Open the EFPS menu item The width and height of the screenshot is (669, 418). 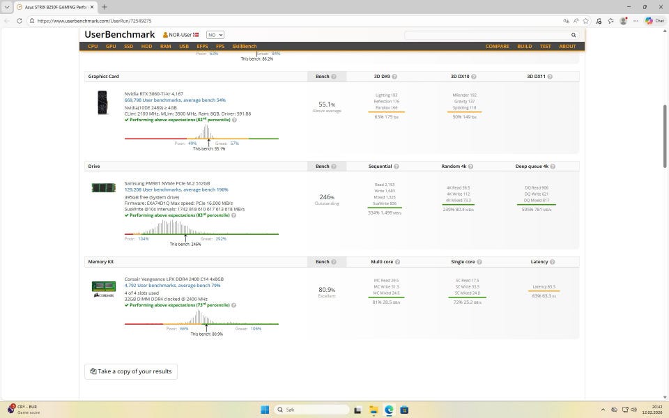[202, 46]
